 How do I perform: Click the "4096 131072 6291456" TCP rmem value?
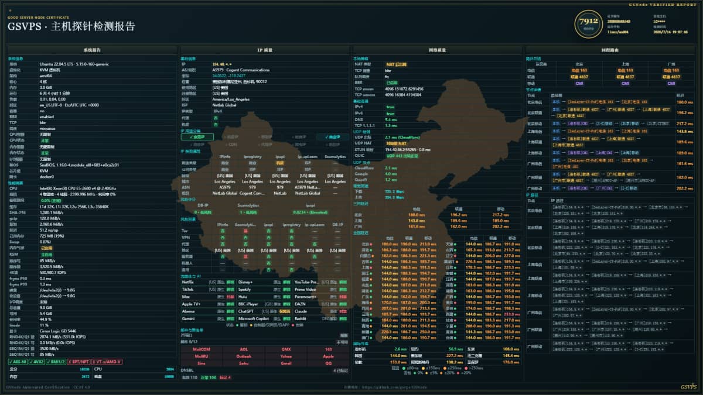[404, 88]
